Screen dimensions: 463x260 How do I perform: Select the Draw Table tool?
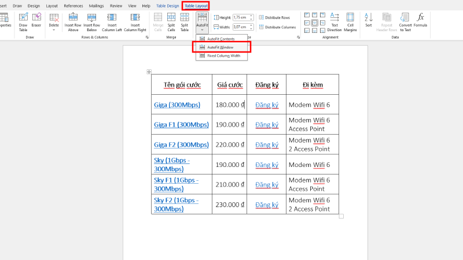point(23,21)
